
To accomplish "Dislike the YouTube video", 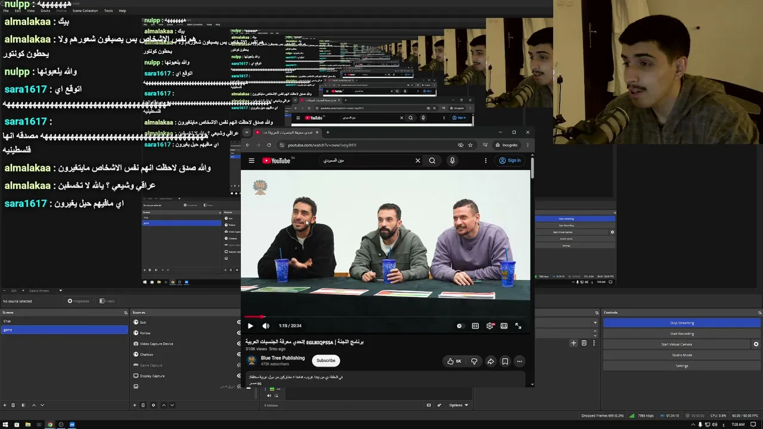I will 474,361.
